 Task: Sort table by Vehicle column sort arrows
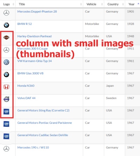(x=102, y=4)
